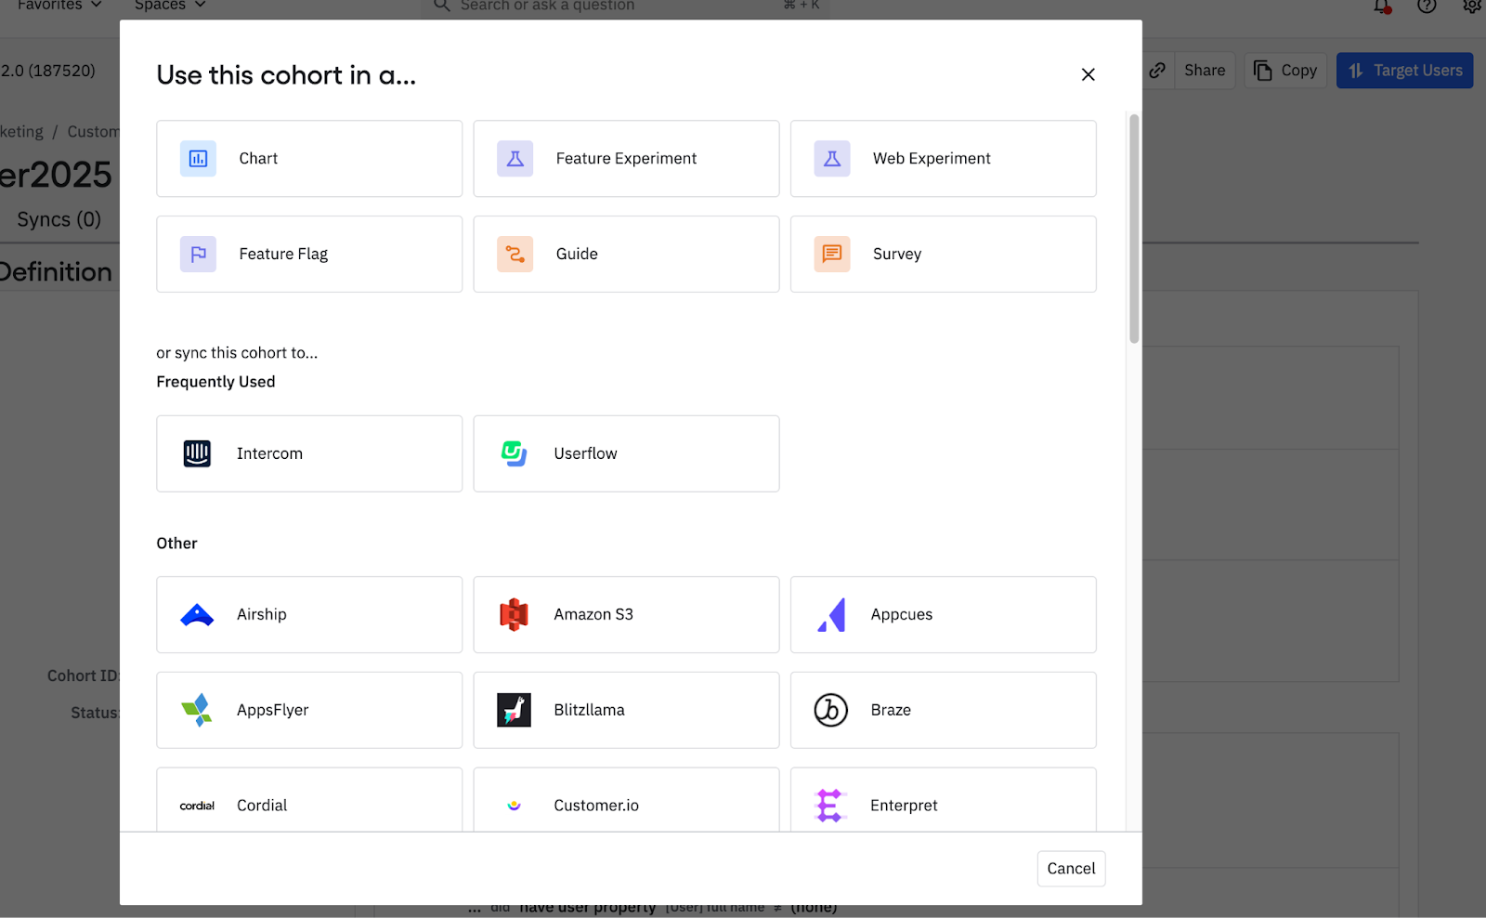Click the Copy button

point(1285,71)
